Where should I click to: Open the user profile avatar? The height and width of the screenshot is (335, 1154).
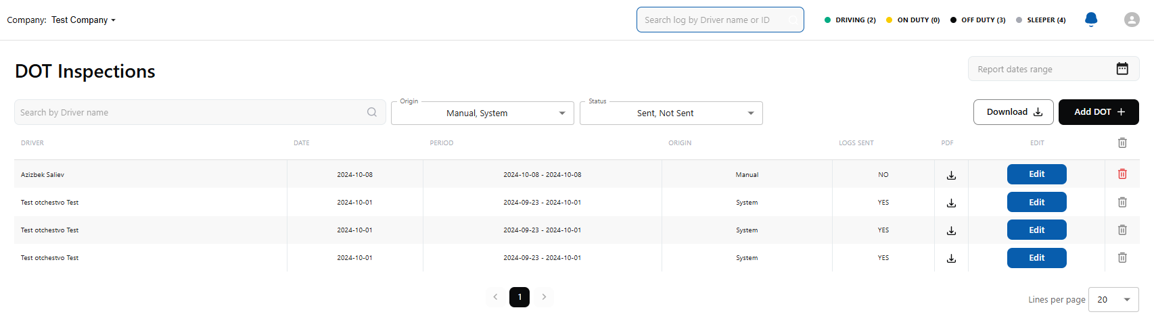[x=1132, y=20]
